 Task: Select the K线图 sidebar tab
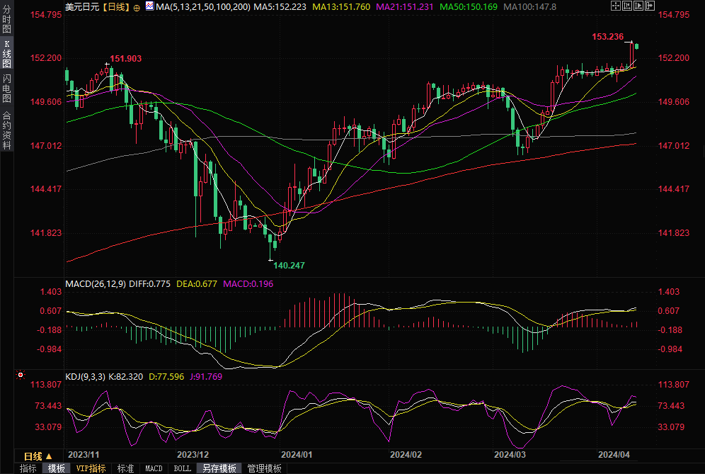point(6,54)
